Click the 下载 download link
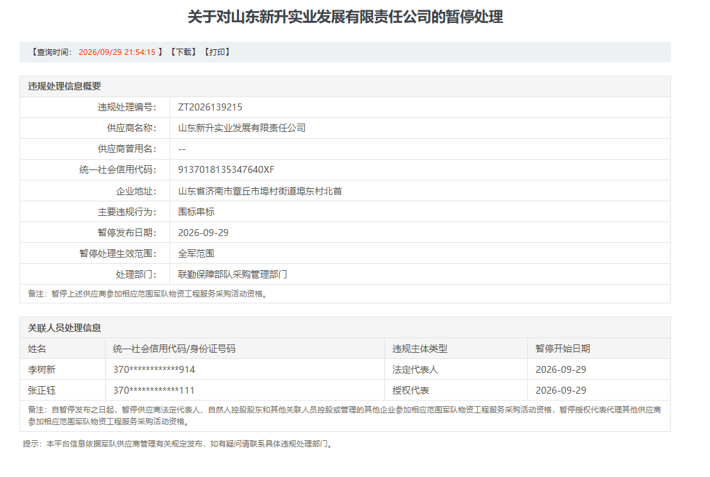This screenshot has height=477, width=710. coord(183,52)
